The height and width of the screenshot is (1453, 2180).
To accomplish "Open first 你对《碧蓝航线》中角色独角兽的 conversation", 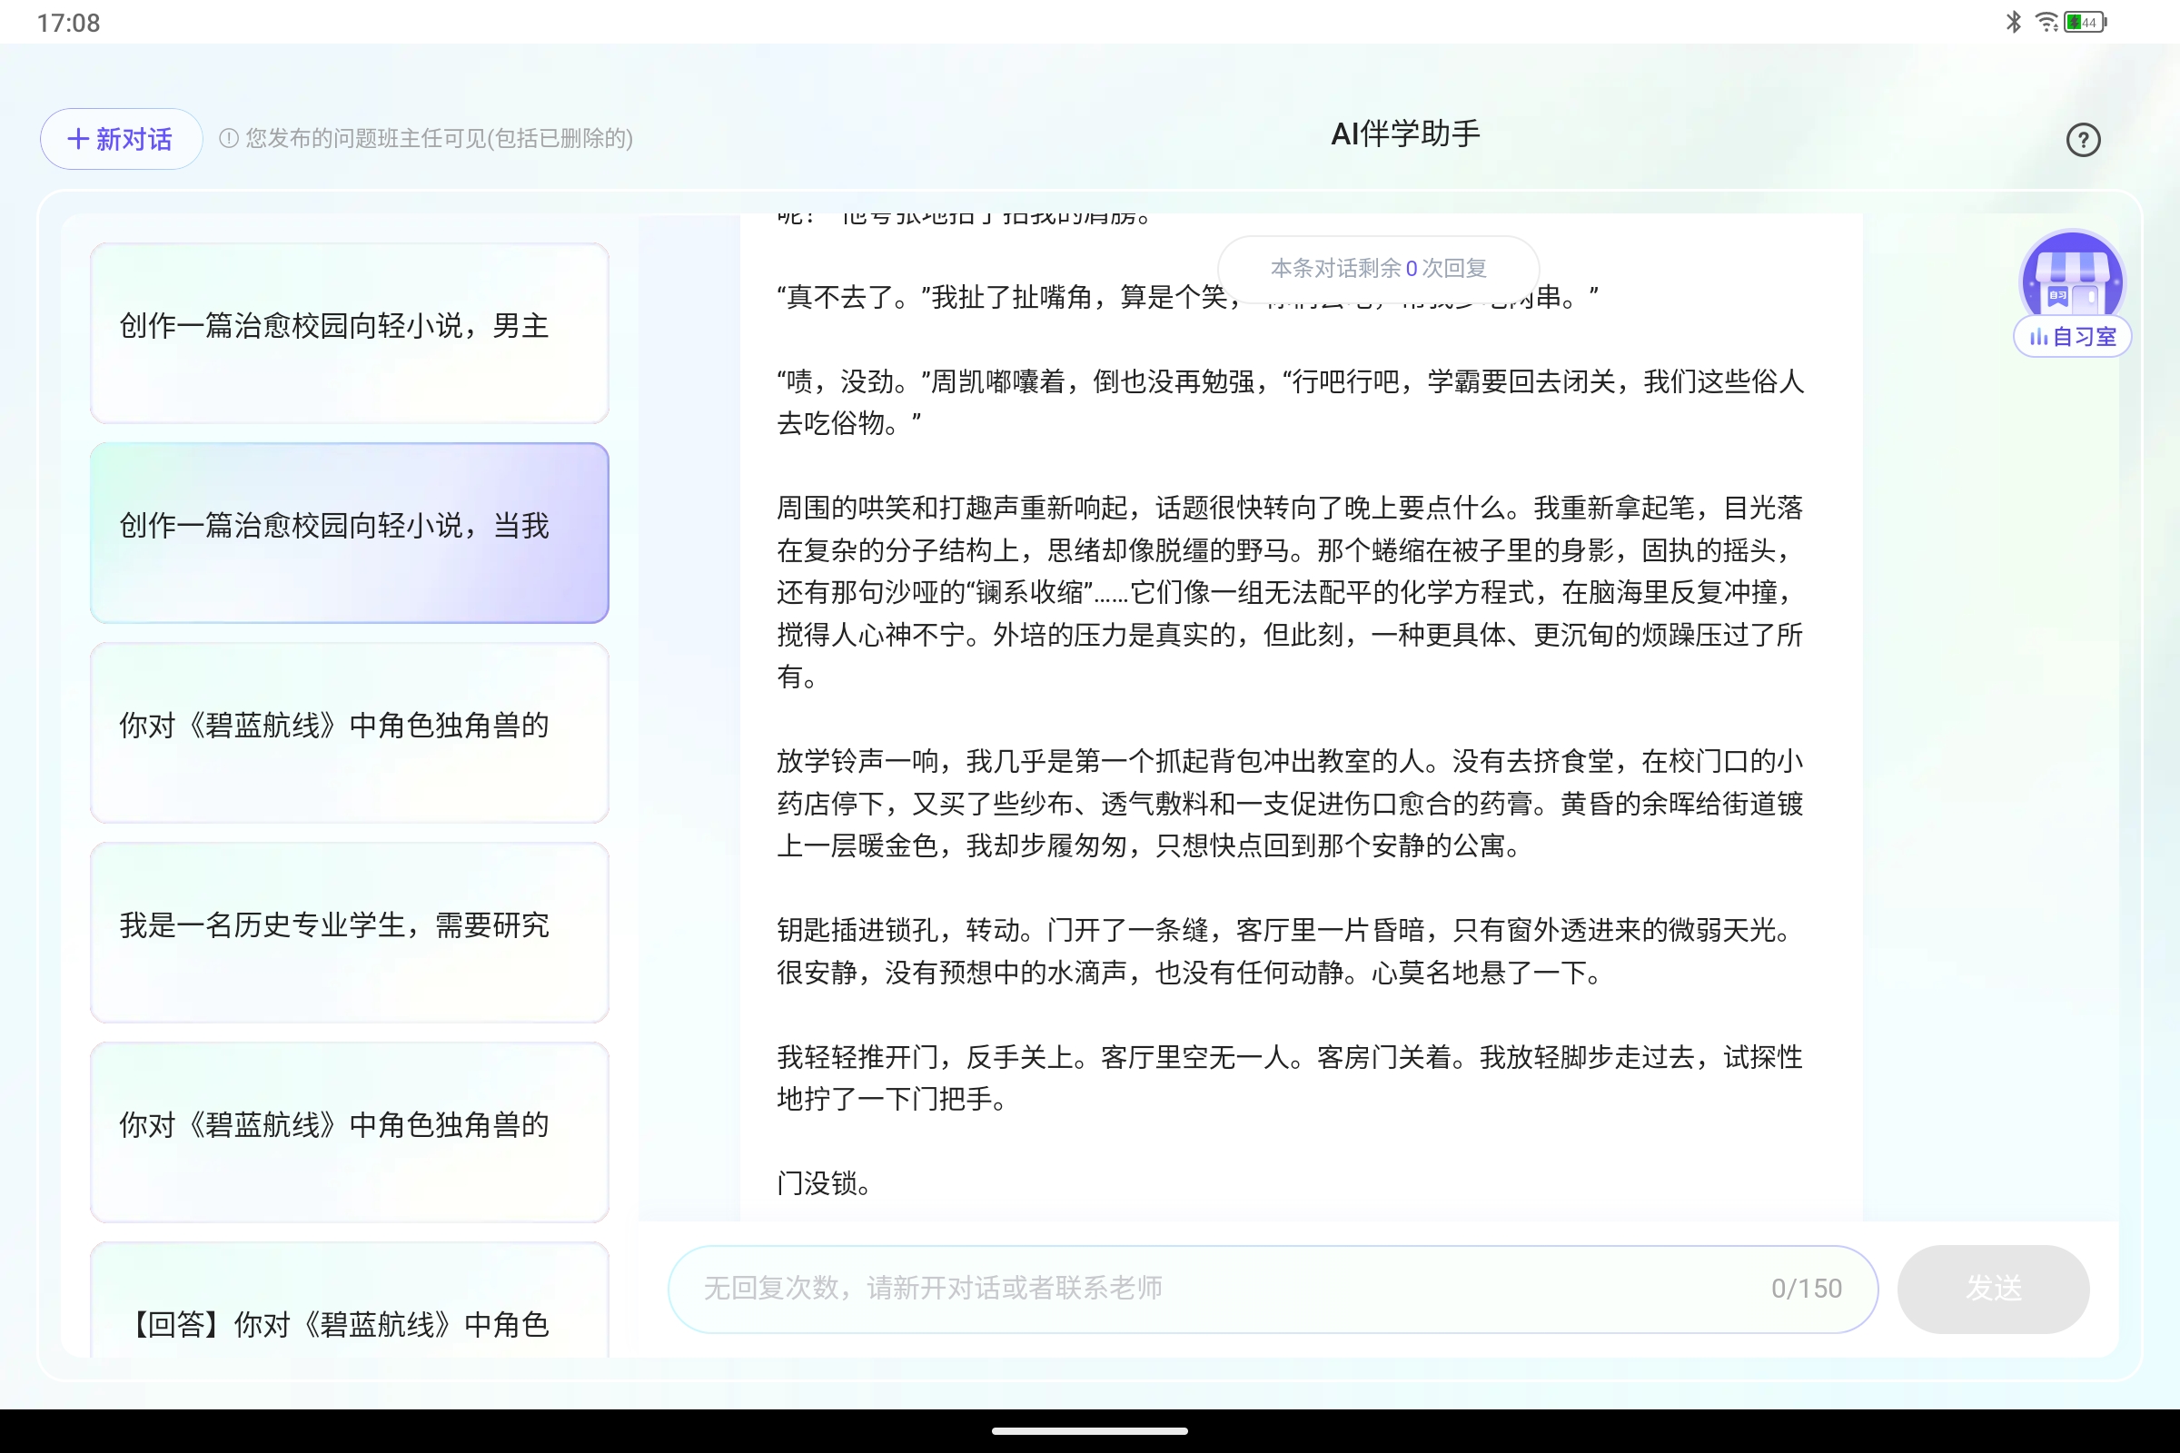I will coord(350,732).
